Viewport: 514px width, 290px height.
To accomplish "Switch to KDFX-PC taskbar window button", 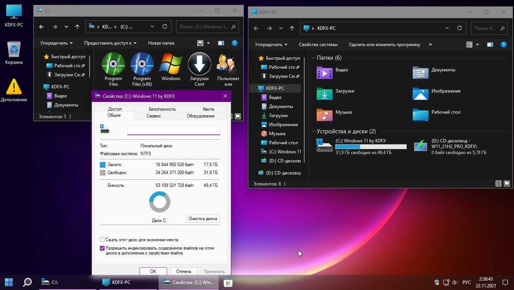I will pyautogui.click(x=128, y=282).
